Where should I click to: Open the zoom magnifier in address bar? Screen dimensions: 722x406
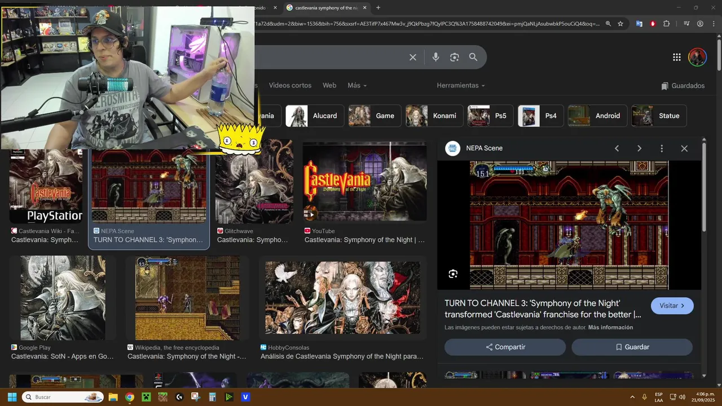tap(608, 24)
